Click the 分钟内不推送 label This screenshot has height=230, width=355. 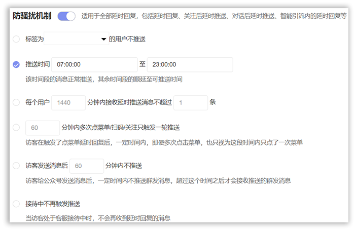pos(124,166)
